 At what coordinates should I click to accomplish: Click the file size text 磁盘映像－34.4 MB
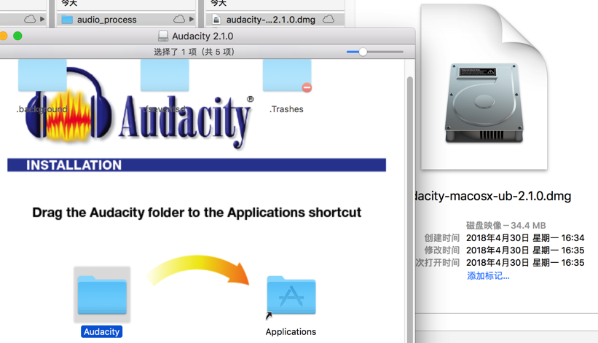pos(506,225)
